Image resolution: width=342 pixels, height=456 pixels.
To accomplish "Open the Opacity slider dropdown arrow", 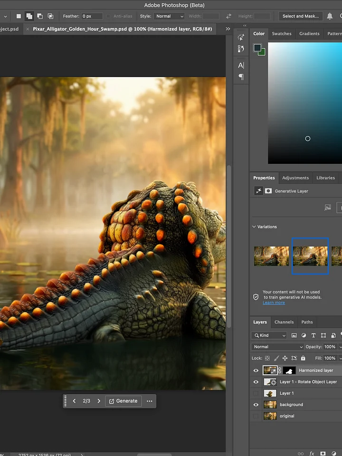I will coord(340,347).
